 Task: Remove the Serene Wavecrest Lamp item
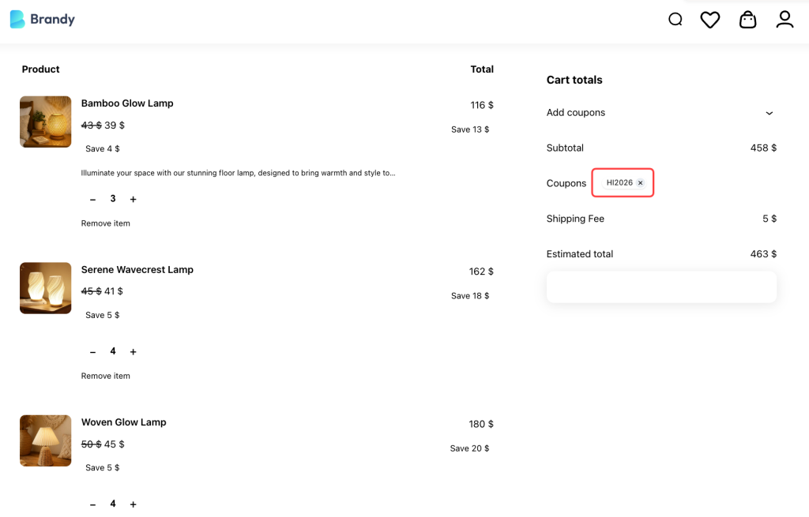click(x=105, y=376)
